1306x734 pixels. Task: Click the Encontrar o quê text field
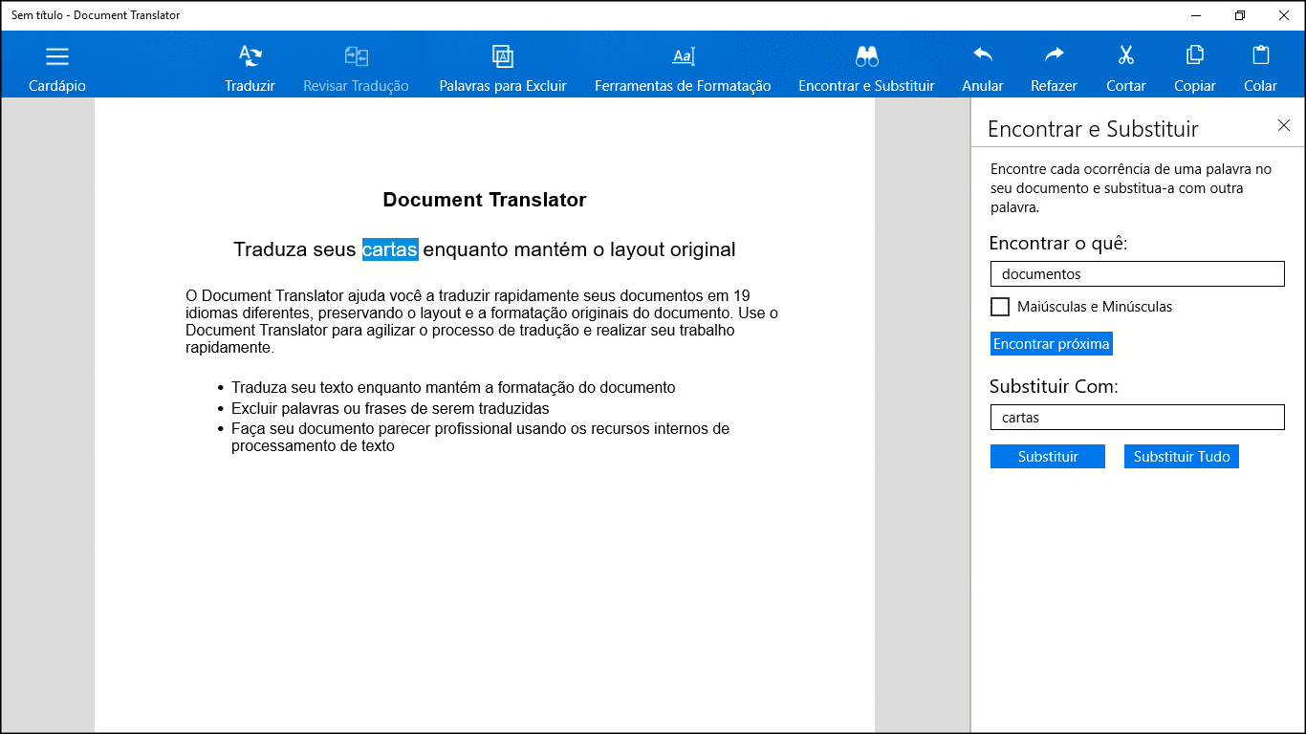[x=1137, y=274]
